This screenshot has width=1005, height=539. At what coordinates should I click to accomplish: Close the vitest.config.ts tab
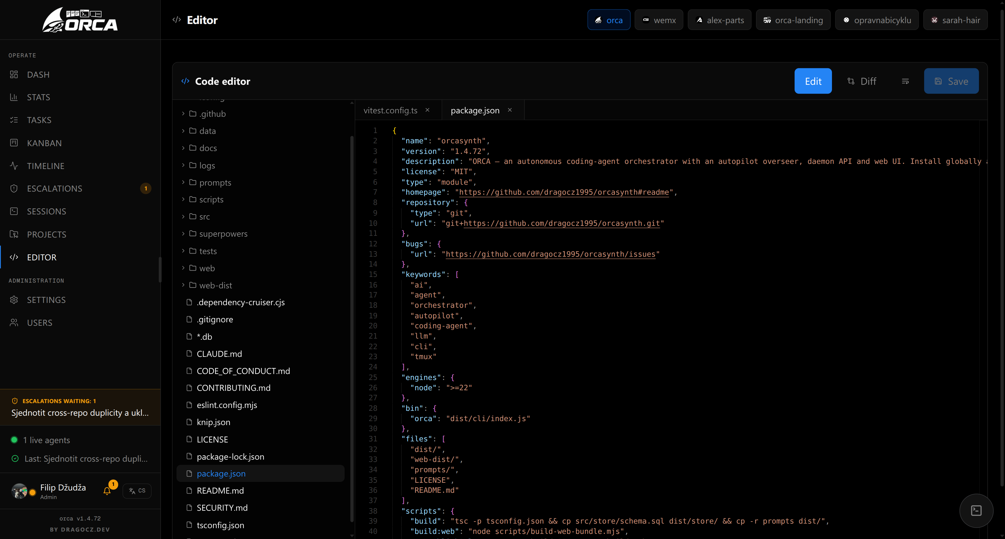[x=428, y=110]
